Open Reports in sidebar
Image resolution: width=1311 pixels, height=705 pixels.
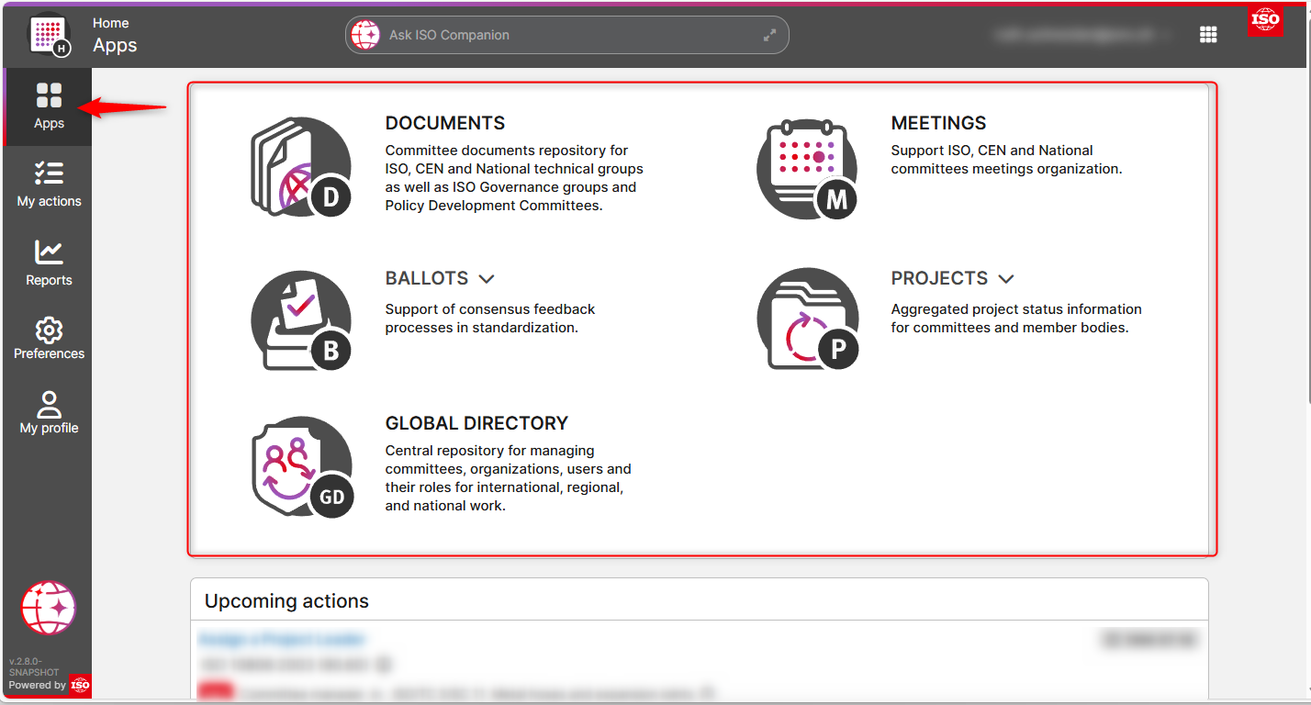pyautogui.click(x=49, y=263)
